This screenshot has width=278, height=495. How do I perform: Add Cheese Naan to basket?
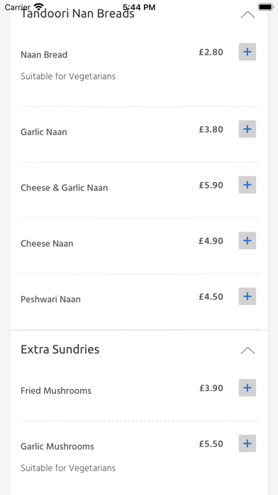pyautogui.click(x=247, y=241)
